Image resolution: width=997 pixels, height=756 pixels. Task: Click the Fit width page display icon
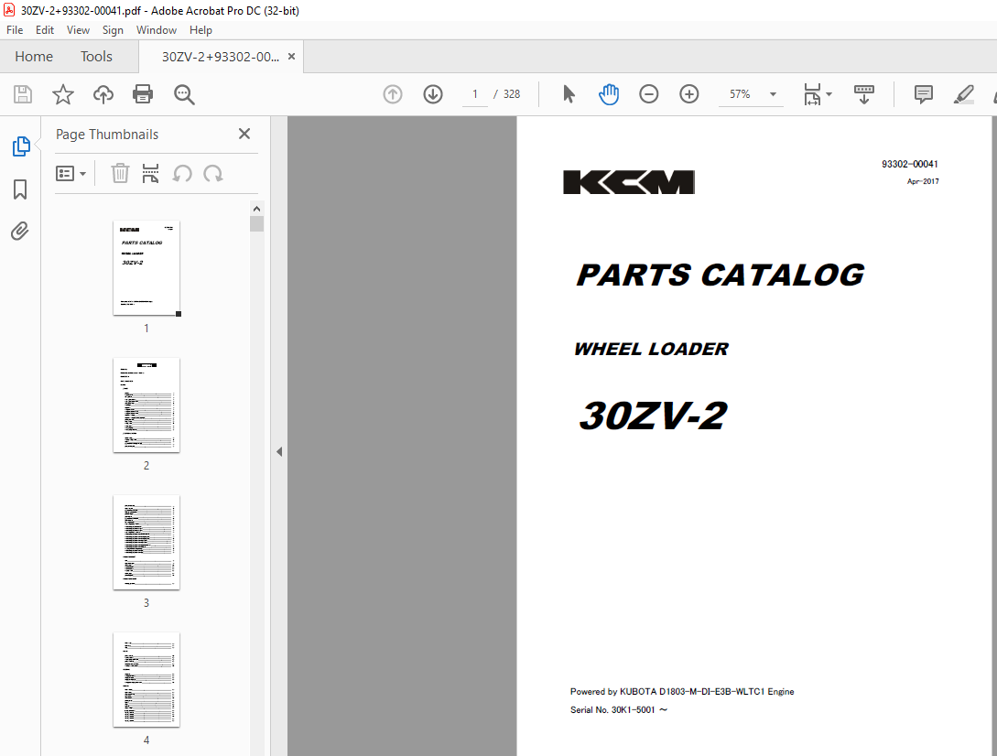[x=813, y=94]
